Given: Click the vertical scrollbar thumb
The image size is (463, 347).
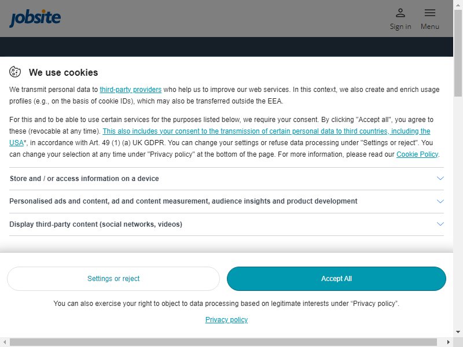Looking at the screenshot, I should pos(458,53).
